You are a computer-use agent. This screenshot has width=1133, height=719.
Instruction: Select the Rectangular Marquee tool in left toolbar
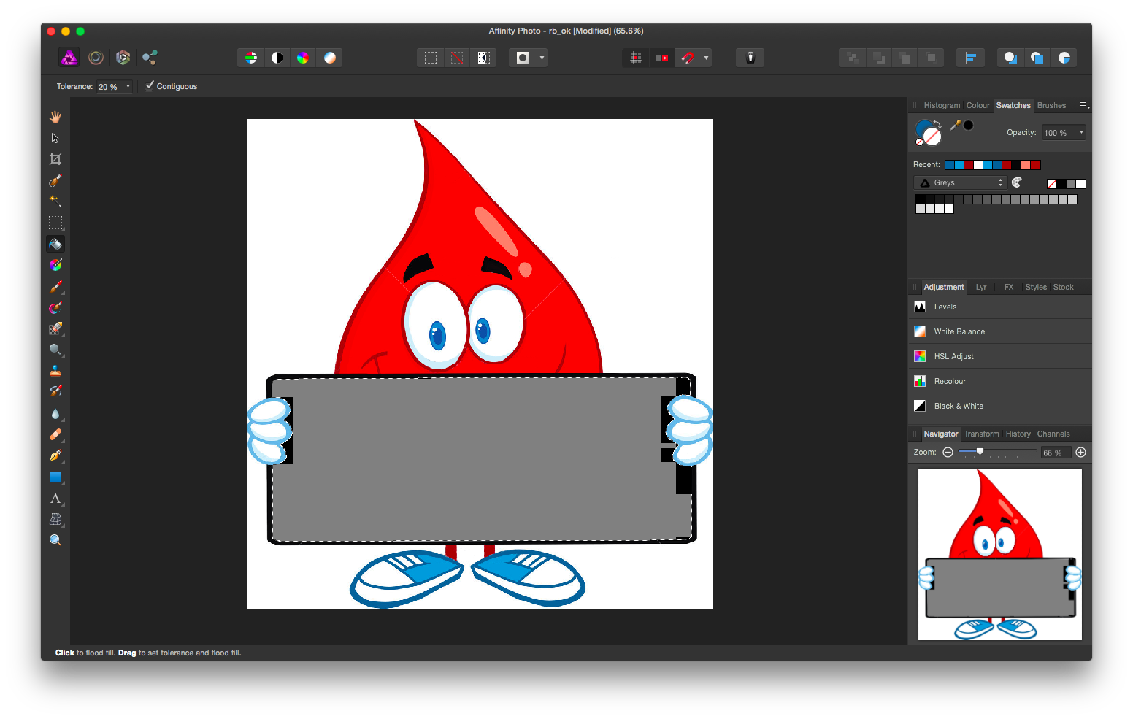(55, 223)
